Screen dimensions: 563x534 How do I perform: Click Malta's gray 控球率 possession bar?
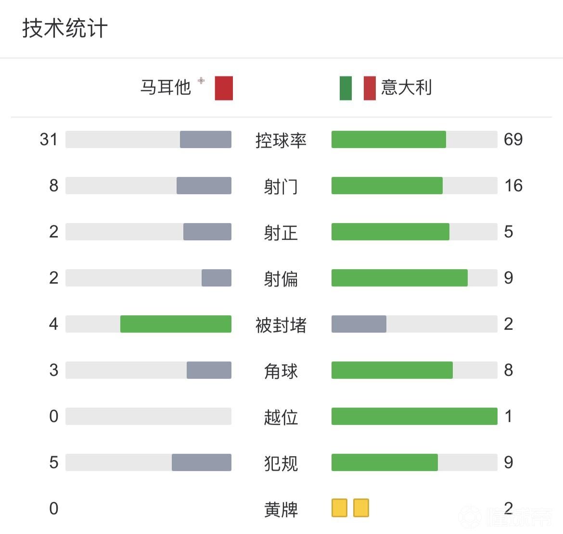[205, 139]
